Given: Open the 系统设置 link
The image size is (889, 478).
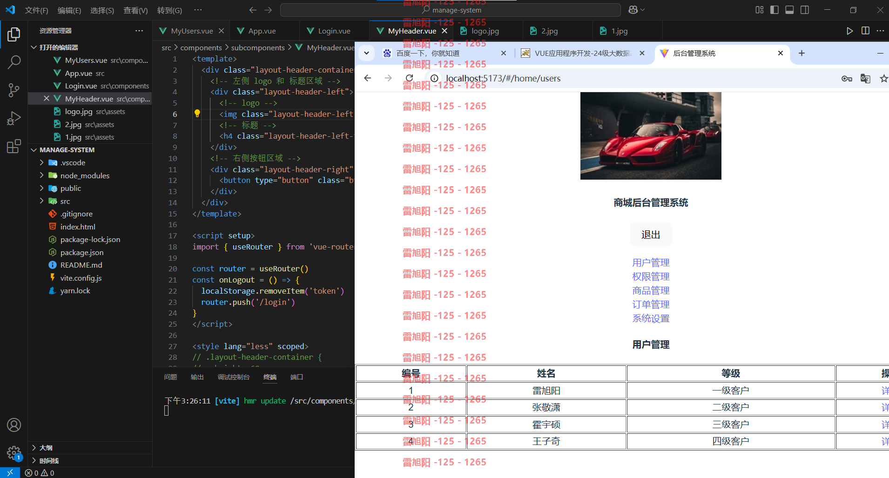Looking at the screenshot, I should (x=651, y=318).
